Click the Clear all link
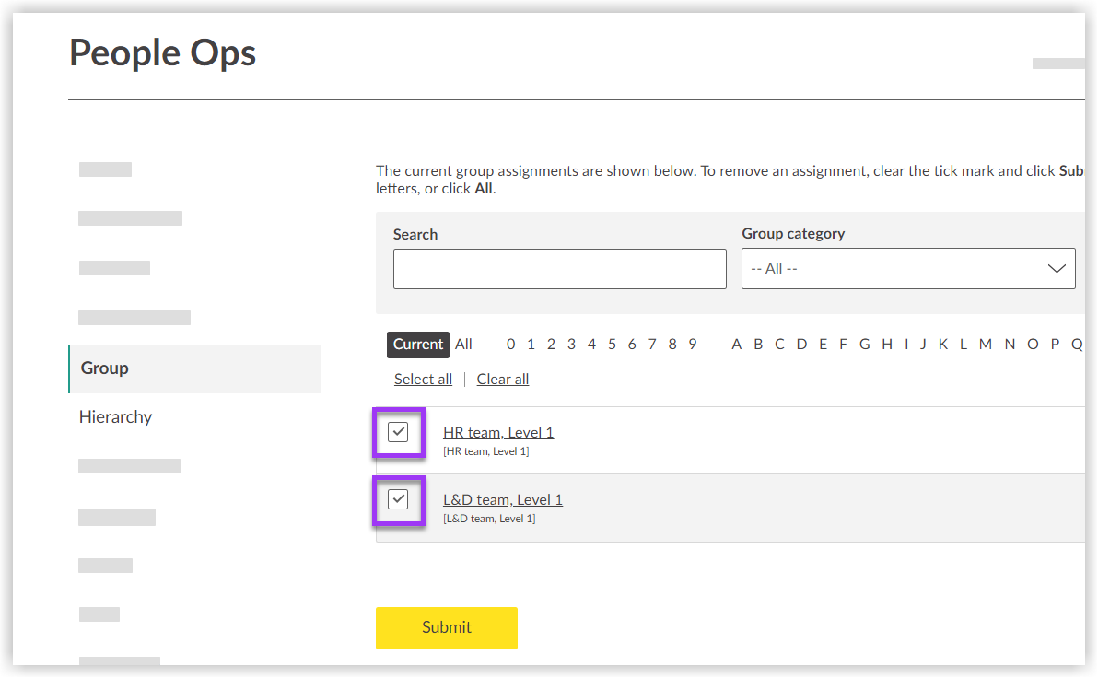The width and height of the screenshot is (1098, 678). point(502,379)
